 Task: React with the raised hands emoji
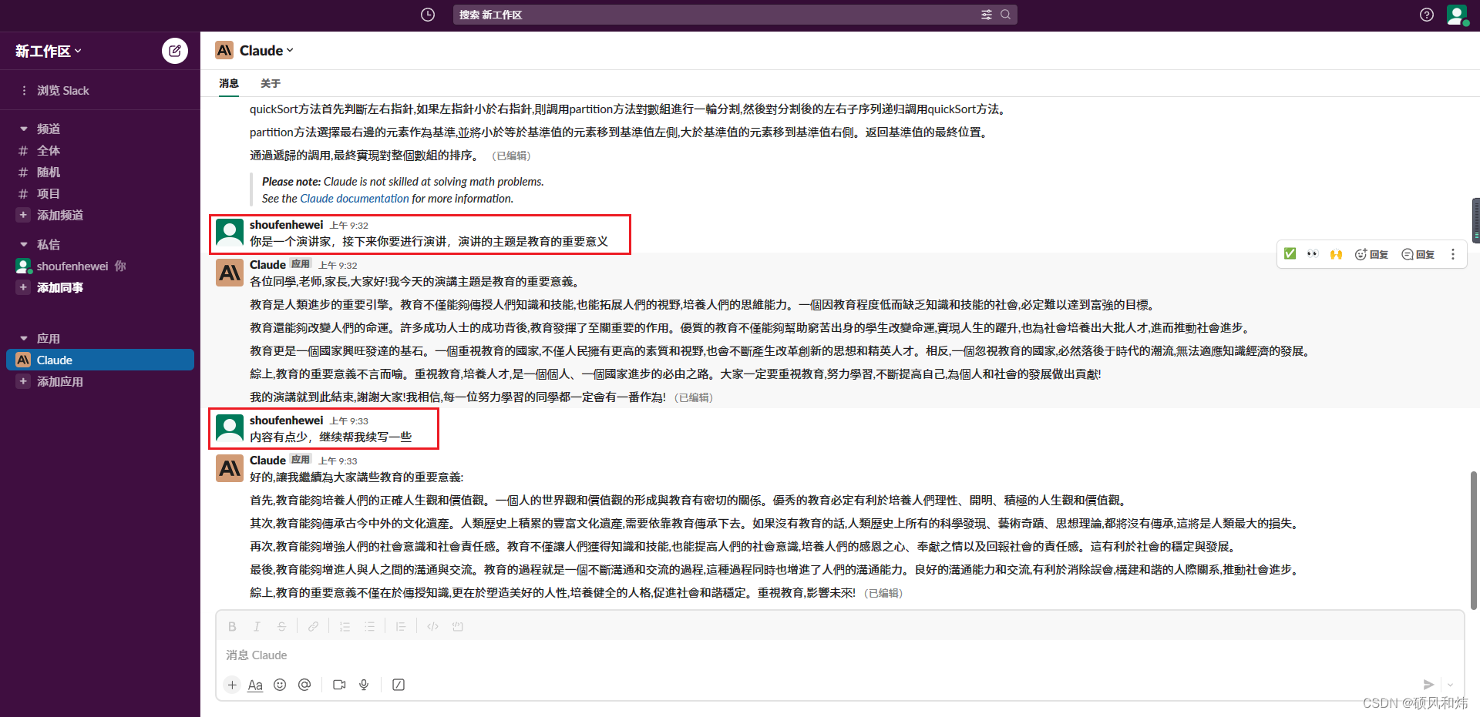point(1336,253)
